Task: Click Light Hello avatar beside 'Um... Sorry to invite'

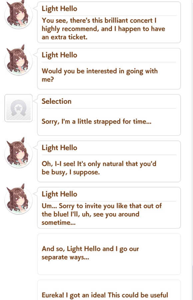Action: coord(18,199)
